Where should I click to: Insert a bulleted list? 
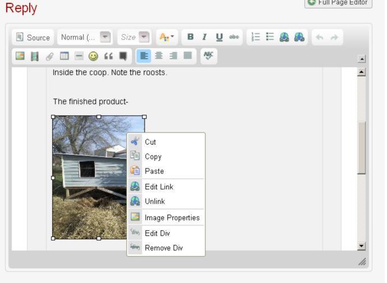pyautogui.click(x=270, y=37)
